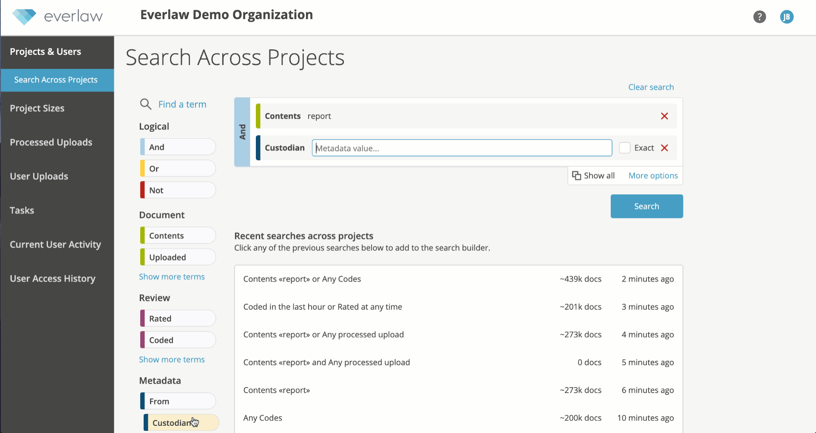Image resolution: width=816 pixels, height=433 pixels.
Task: Toggle the And group operator bar
Action: pyautogui.click(x=242, y=132)
